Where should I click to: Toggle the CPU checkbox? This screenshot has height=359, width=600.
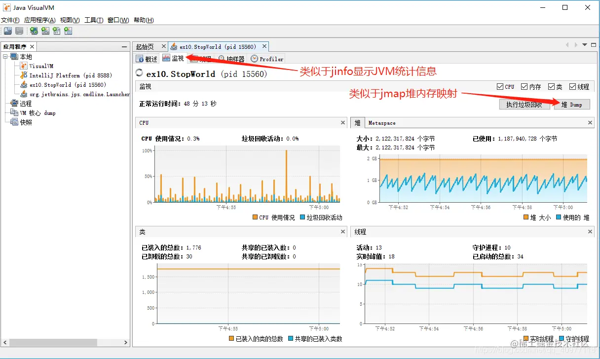[500, 86]
